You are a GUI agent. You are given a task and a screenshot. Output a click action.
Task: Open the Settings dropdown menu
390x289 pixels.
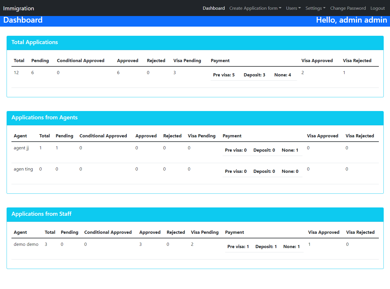[315, 8]
